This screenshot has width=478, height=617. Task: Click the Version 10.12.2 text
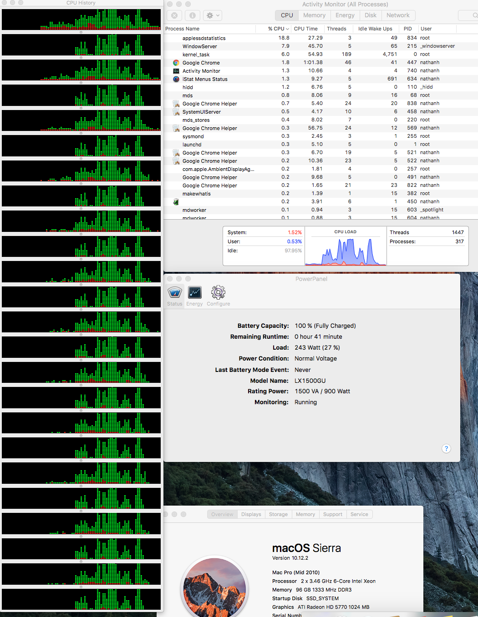(290, 558)
